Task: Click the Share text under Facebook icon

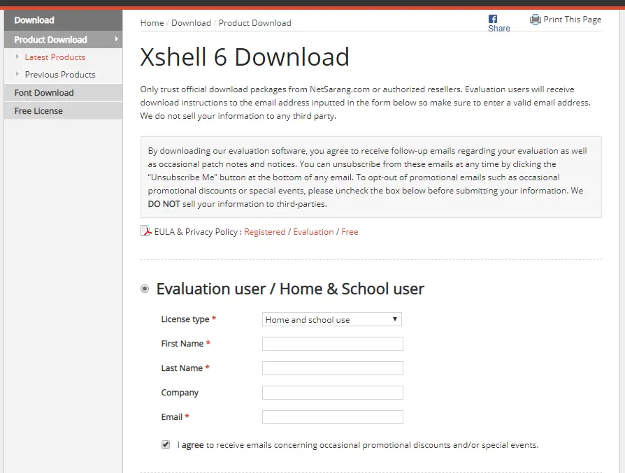Action: coord(499,28)
